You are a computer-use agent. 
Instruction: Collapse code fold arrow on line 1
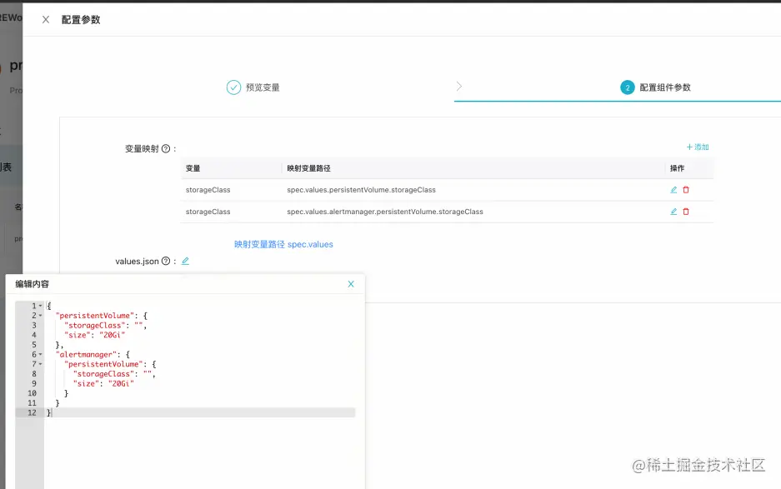click(x=40, y=306)
